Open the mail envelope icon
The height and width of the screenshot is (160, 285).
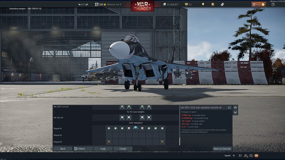coord(256,155)
